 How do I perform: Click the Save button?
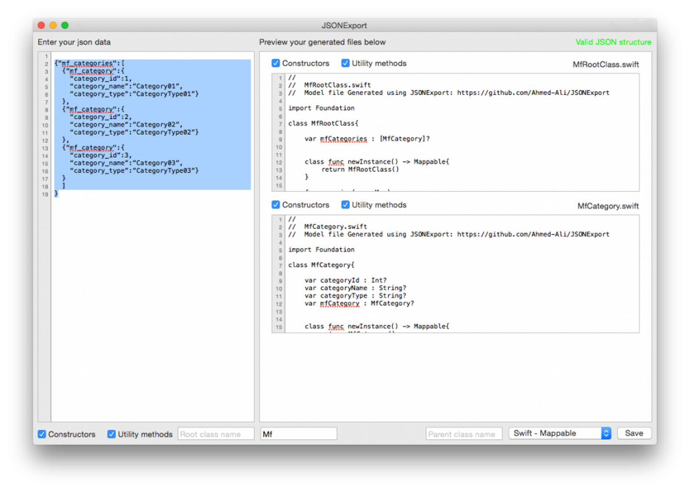click(x=634, y=433)
